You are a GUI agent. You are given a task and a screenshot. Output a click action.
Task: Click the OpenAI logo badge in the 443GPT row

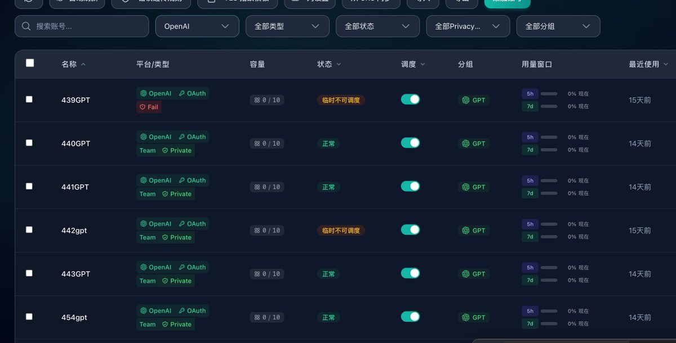tap(155, 267)
